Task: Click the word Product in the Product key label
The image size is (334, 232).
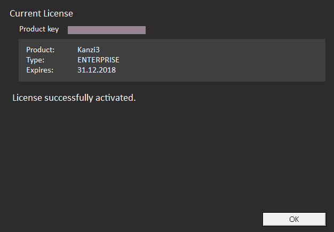Action: click(x=32, y=29)
